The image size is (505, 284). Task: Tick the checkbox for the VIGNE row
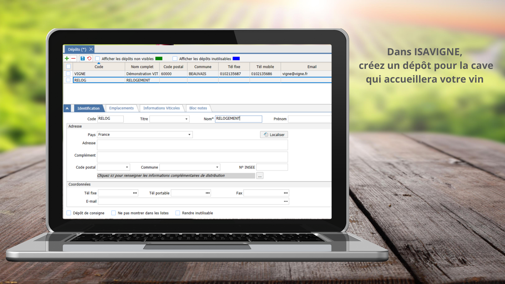tap(68, 74)
